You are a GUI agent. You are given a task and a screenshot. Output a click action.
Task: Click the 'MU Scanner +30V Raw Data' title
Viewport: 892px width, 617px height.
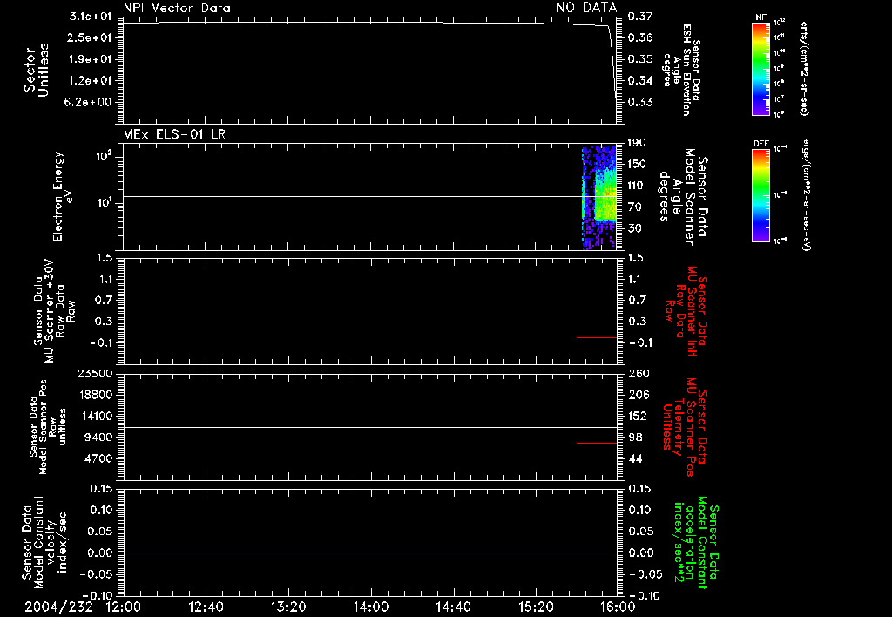click(x=53, y=311)
